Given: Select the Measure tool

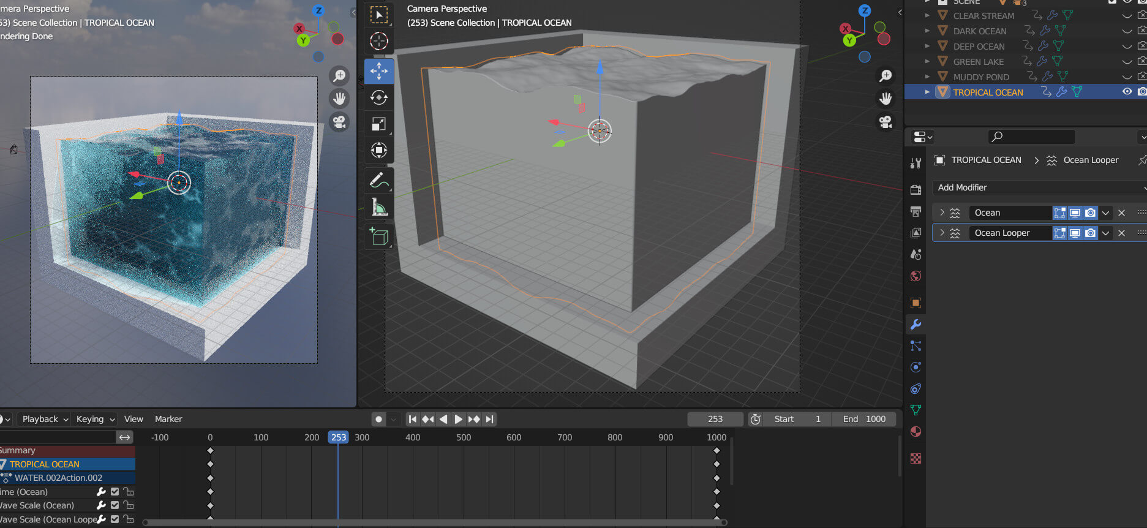Looking at the screenshot, I should click(378, 208).
